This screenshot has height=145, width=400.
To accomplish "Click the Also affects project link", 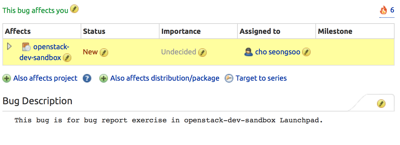I will pyautogui.click(x=45, y=78).
